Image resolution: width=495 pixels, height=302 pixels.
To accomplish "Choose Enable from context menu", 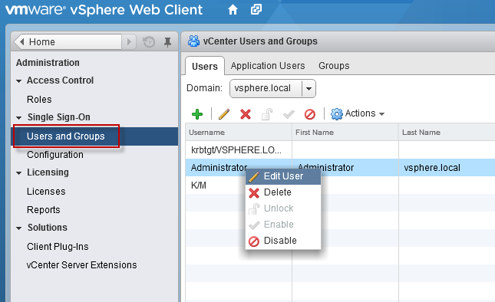I will point(283,225).
